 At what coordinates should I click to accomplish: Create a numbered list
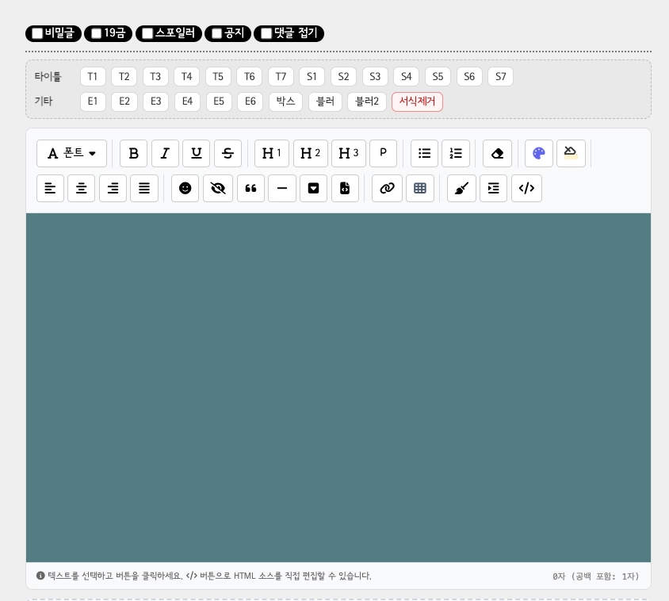pos(456,153)
